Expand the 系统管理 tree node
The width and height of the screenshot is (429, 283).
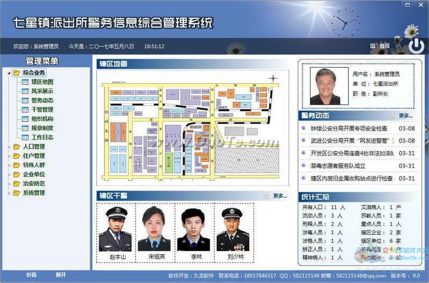point(9,193)
